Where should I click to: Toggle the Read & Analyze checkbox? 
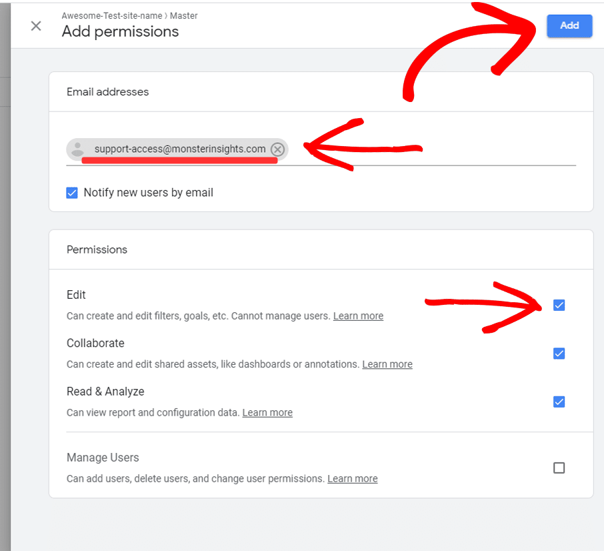pyautogui.click(x=559, y=402)
